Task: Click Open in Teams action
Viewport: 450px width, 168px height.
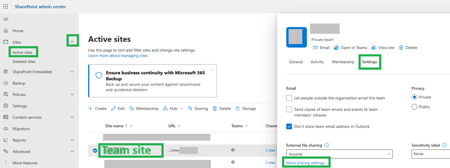Action: click(x=350, y=48)
